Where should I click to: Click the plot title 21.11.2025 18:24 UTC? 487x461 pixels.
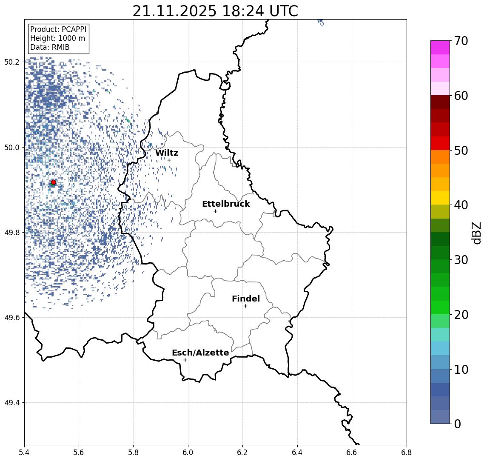pos(215,11)
